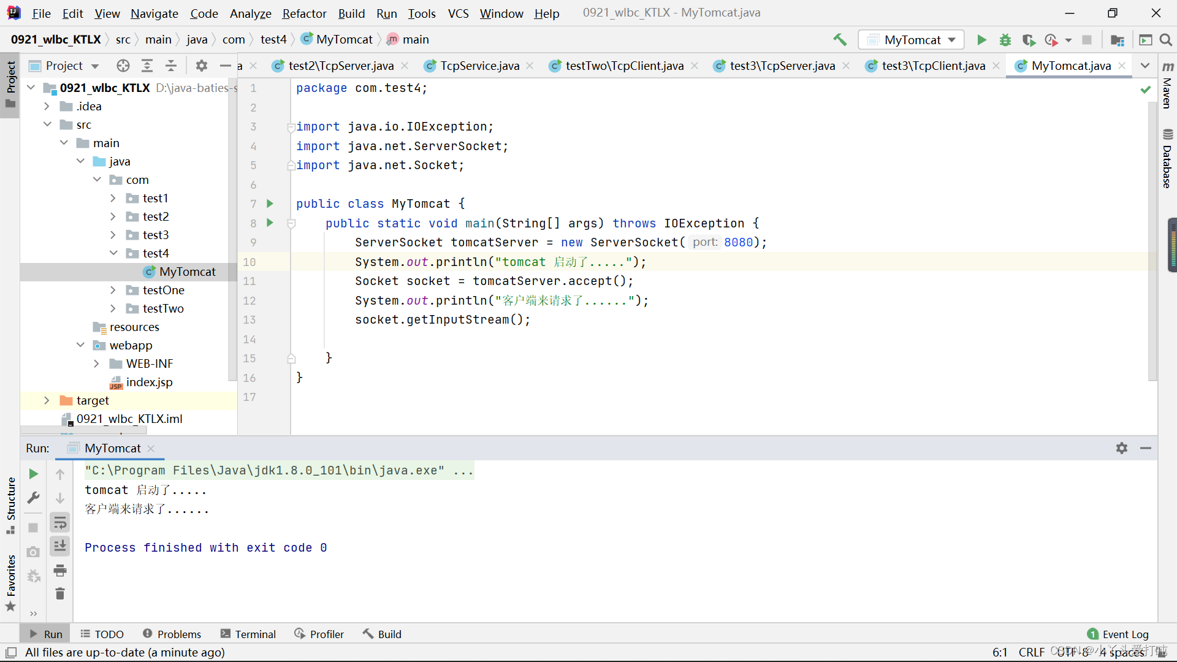Open the Event Log

[1118, 634]
